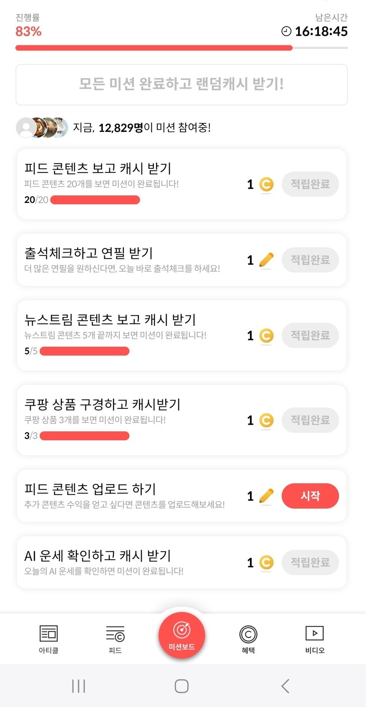The height and width of the screenshot is (707, 366).
Task: Open the 혜택 benefits coin icon
Action: 248,634
